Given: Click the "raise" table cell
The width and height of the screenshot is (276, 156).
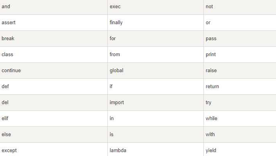Looking at the screenshot, I should click(x=211, y=71).
